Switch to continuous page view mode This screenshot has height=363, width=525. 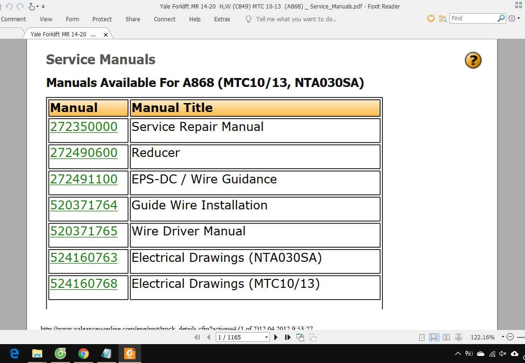(x=433, y=337)
